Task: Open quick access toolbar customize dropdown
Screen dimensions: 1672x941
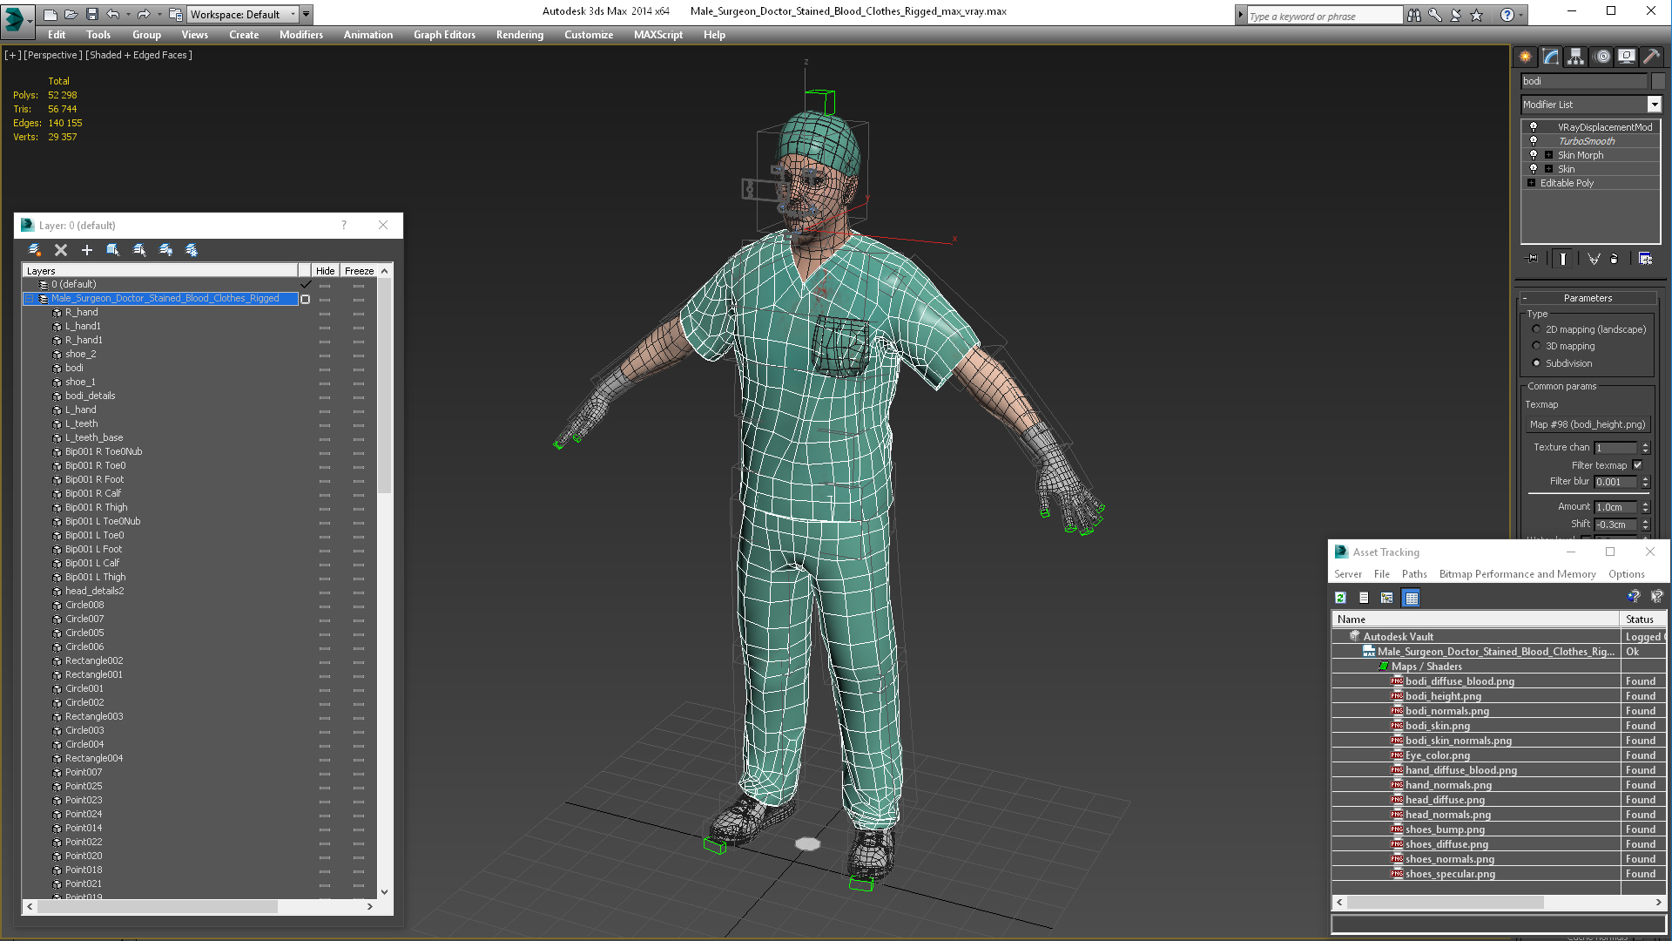Action: tap(306, 14)
